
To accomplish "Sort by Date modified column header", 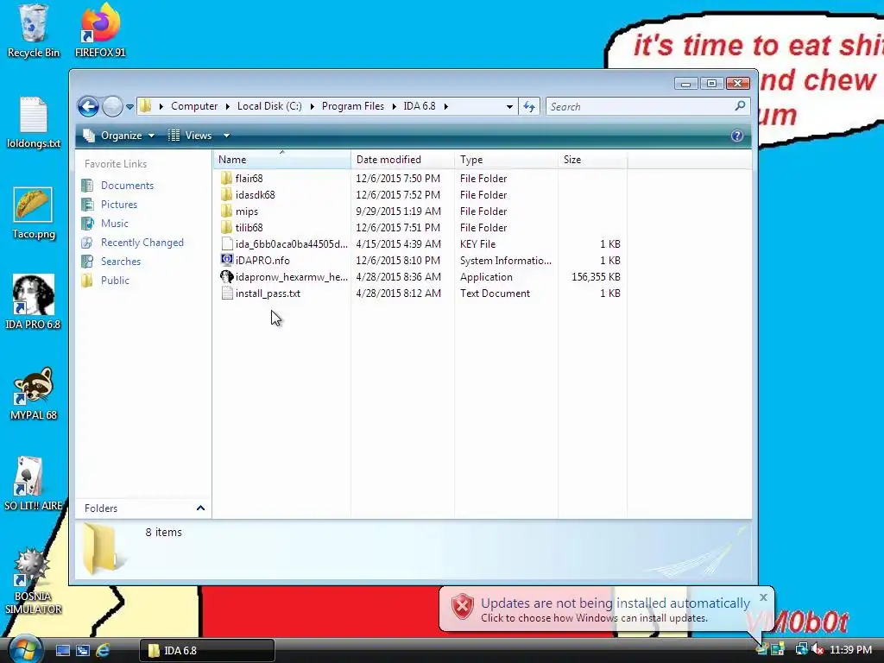I will pos(402,160).
